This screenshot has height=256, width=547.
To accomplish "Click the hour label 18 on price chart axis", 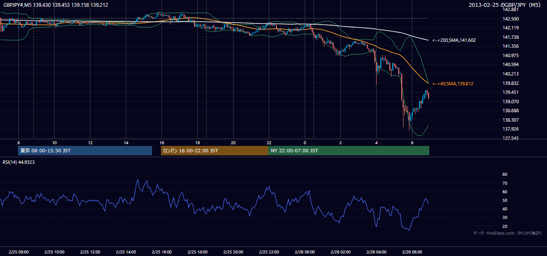I will tap(197, 143).
